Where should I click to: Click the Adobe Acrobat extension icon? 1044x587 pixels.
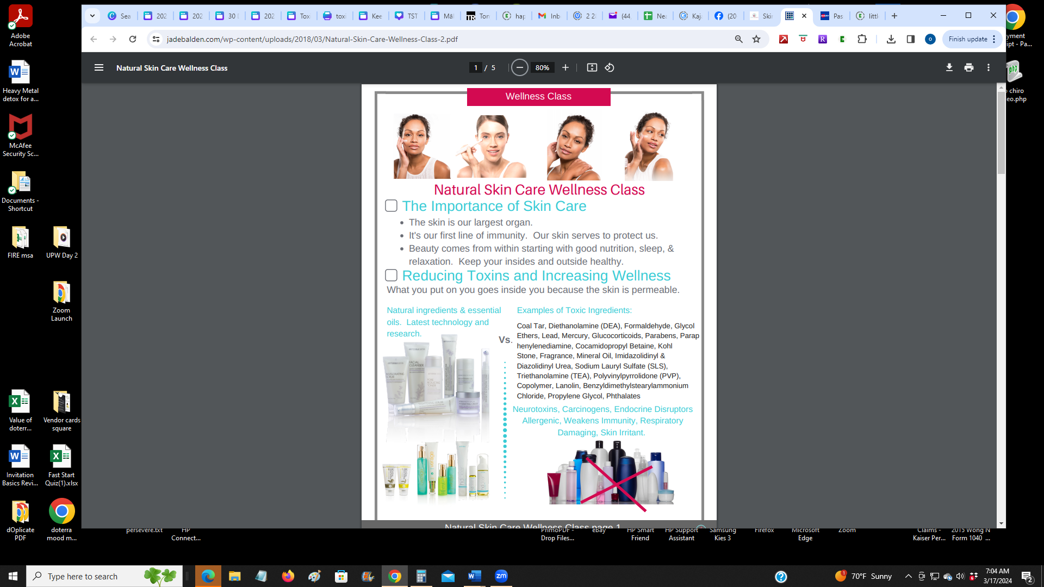coord(783,39)
